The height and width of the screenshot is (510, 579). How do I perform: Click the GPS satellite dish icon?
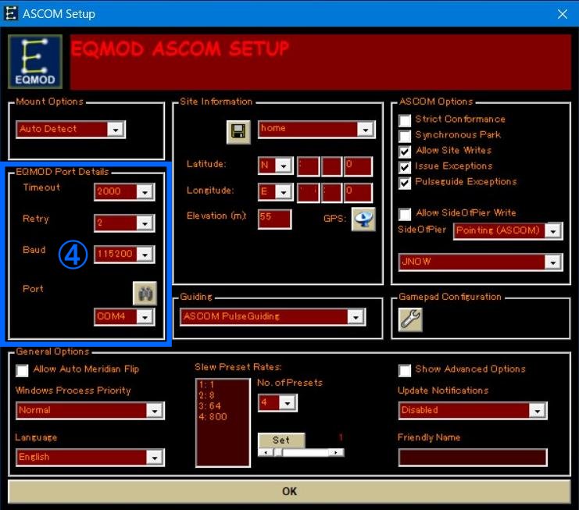[363, 219]
